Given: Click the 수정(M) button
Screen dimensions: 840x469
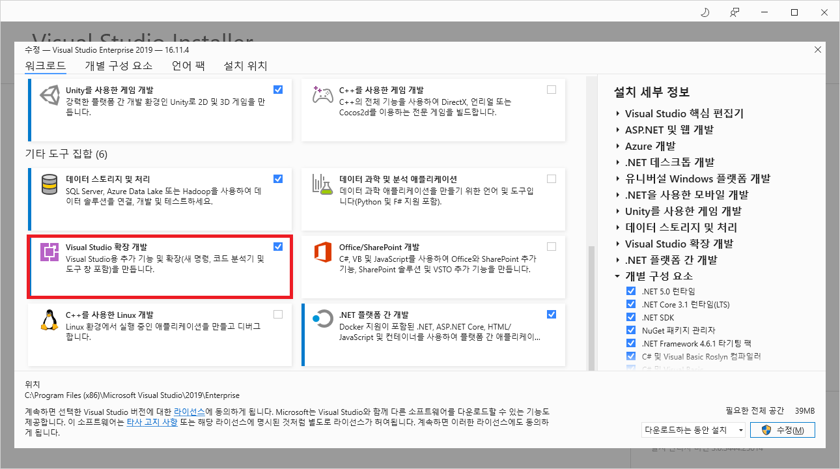Looking at the screenshot, I should click(782, 430).
